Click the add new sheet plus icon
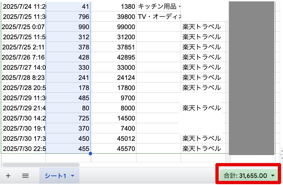The image size is (283, 185). (8, 176)
